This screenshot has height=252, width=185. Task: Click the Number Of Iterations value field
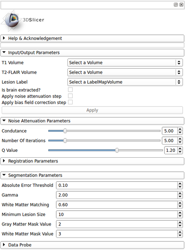[170, 141]
